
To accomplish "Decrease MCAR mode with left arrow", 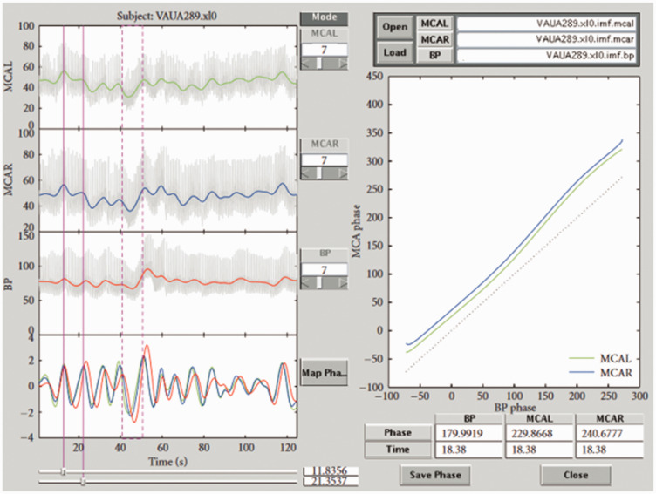I will [305, 173].
